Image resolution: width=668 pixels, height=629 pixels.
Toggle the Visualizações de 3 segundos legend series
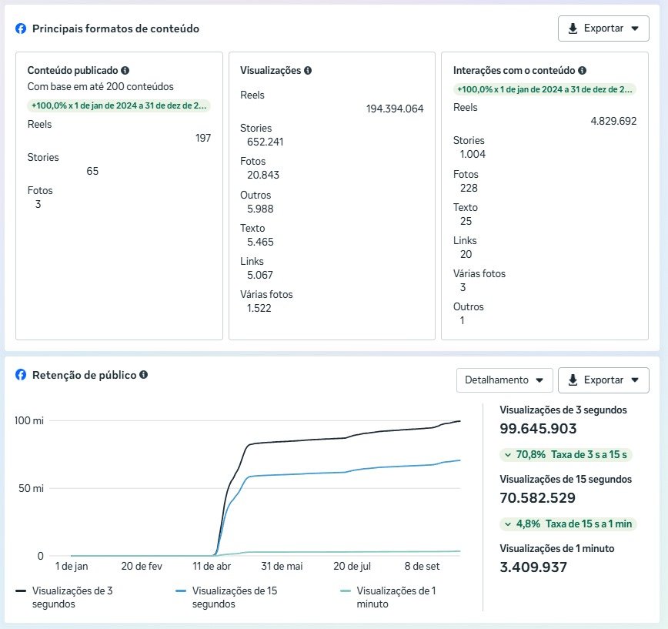click(65, 597)
